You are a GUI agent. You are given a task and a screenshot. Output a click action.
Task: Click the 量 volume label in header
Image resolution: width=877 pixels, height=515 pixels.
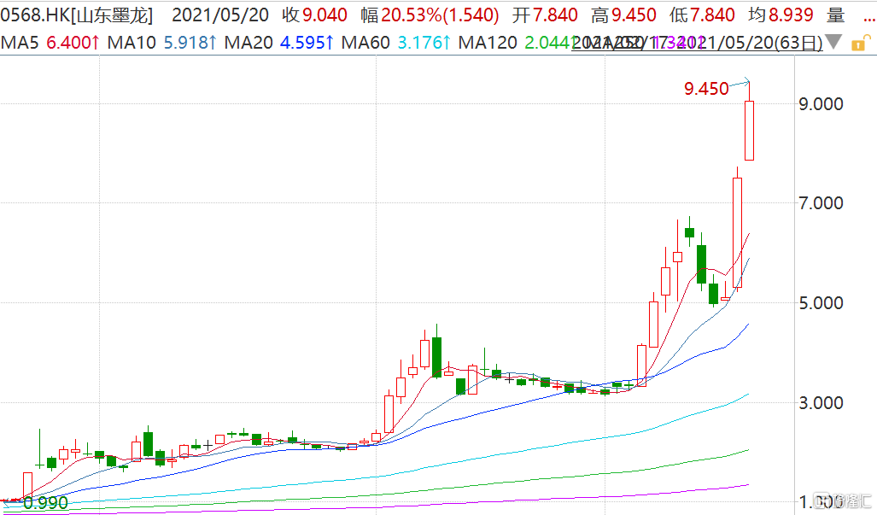point(835,15)
